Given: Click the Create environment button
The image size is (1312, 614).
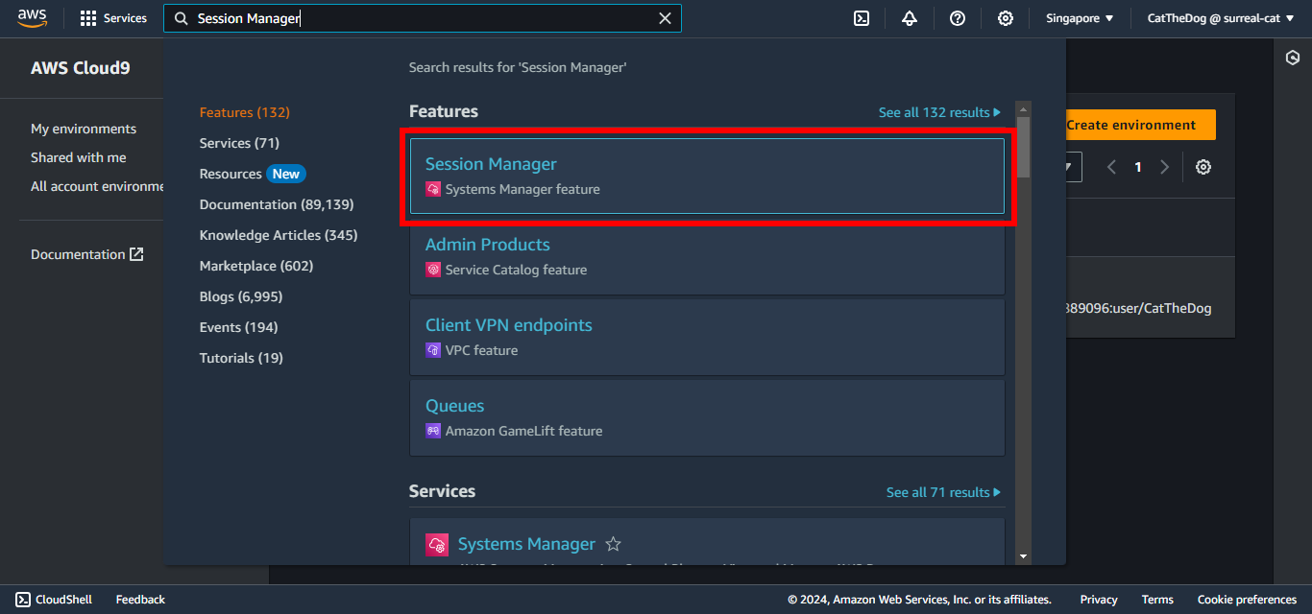Looking at the screenshot, I should 1139,125.
